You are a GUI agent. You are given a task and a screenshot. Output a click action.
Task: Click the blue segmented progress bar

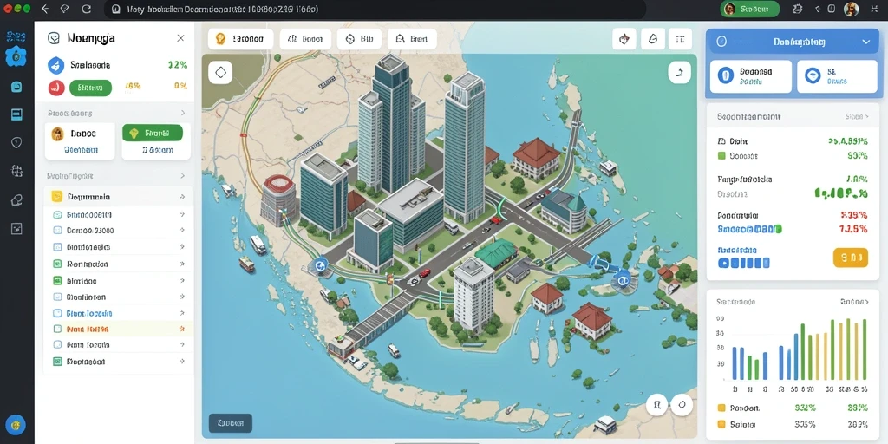click(x=743, y=263)
